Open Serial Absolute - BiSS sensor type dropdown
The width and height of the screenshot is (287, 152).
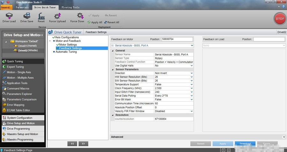(192, 46)
